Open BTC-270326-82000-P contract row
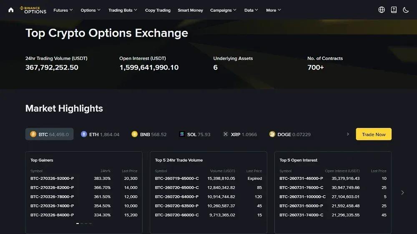417x234 pixels. [x=84, y=187]
